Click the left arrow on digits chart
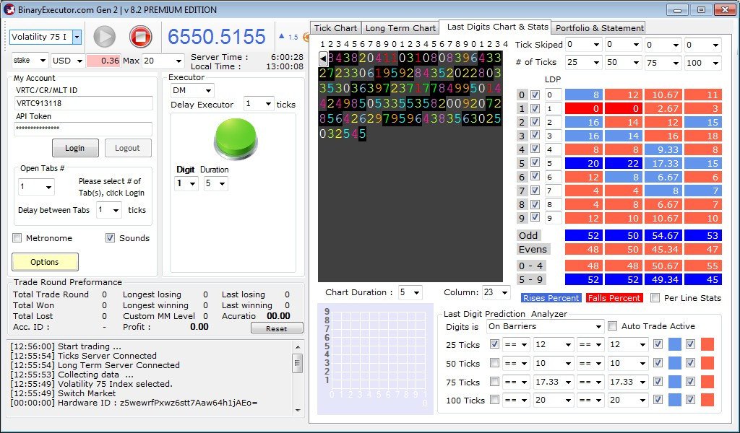Viewport: 740px width, 433px height. click(323, 58)
